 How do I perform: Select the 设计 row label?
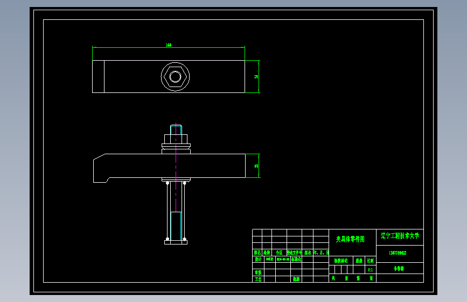tap(258, 259)
